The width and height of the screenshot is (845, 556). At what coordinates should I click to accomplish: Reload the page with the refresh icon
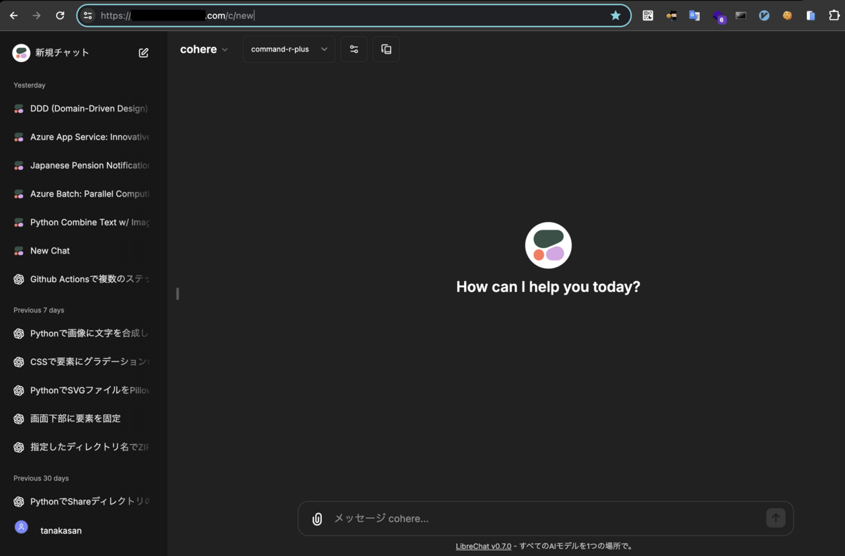pyautogui.click(x=59, y=15)
